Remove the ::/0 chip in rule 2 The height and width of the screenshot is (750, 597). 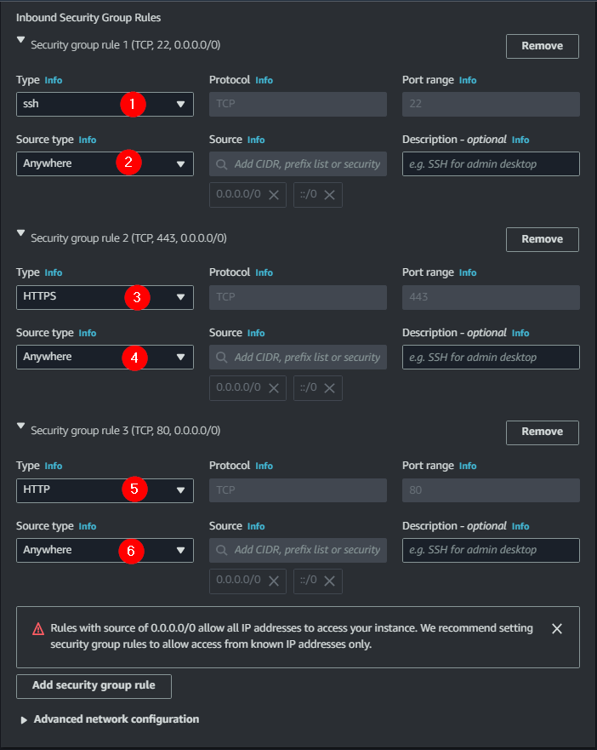click(329, 388)
